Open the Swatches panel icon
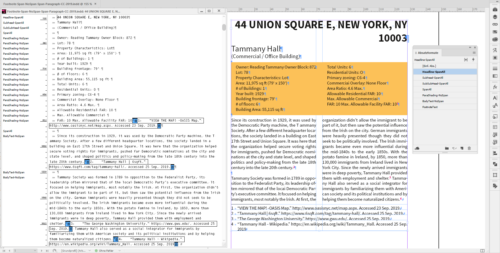500x253 pixels. (495, 31)
